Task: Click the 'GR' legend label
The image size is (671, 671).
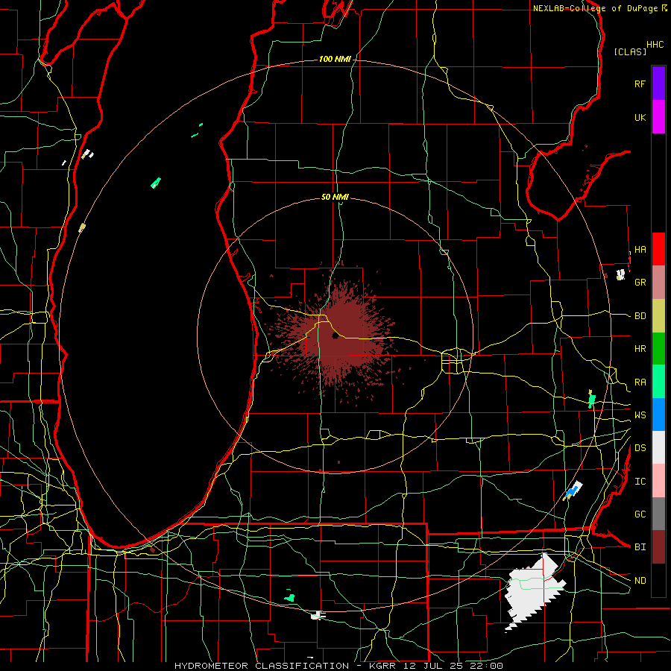Action: pyautogui.click(x=640, y=283)
